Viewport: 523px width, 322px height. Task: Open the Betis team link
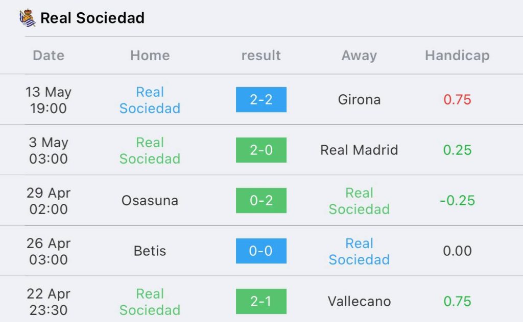pos(150,251)
